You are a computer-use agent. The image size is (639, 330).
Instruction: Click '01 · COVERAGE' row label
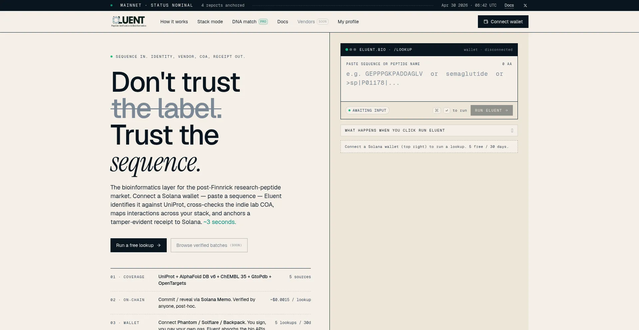tap(127, 277)
